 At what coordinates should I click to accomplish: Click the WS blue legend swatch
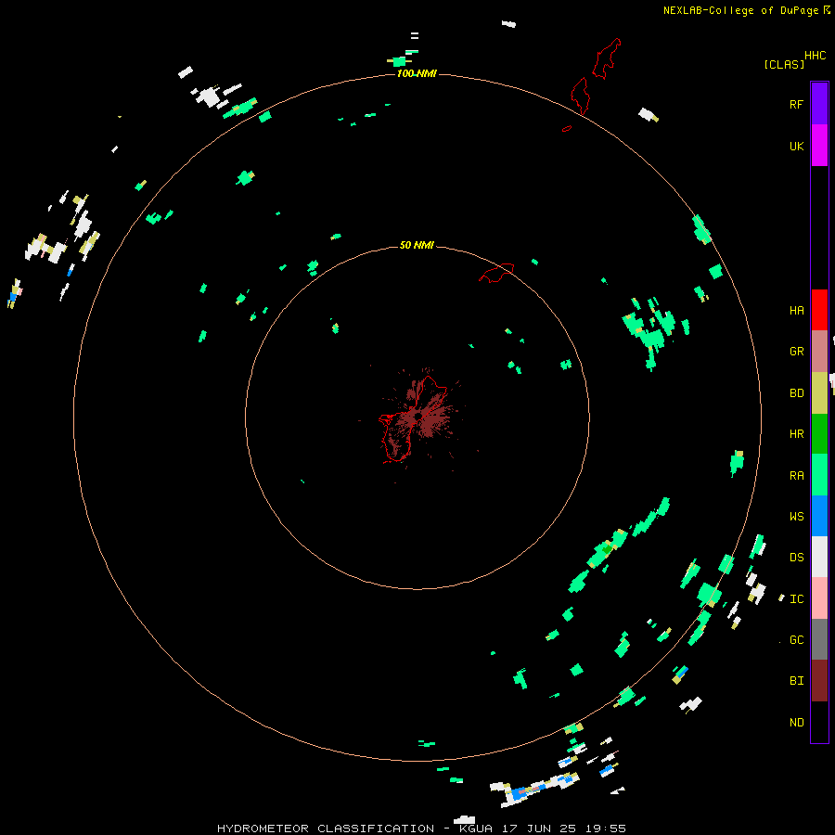coord(819,516)
